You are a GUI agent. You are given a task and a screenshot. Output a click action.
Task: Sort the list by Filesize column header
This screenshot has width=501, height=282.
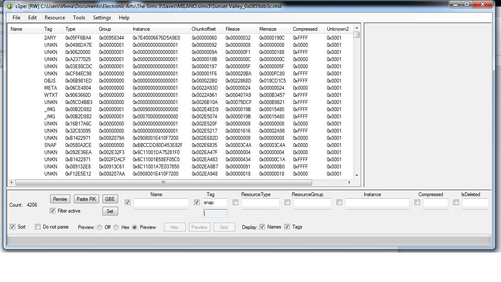233,29
